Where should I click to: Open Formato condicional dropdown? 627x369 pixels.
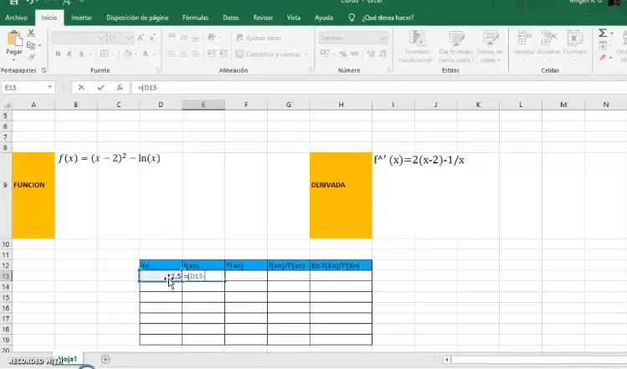pos(416,47)
